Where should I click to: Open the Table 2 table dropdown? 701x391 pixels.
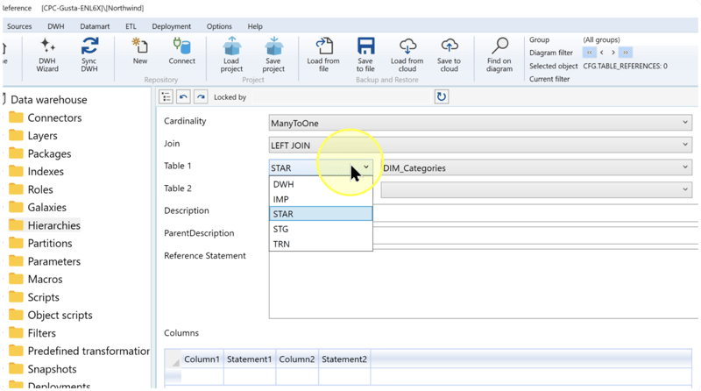click(x=536, y=189)
